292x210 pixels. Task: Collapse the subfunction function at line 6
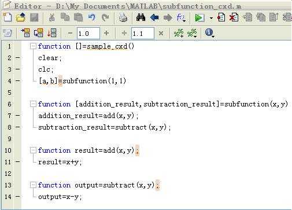[33, 104]
